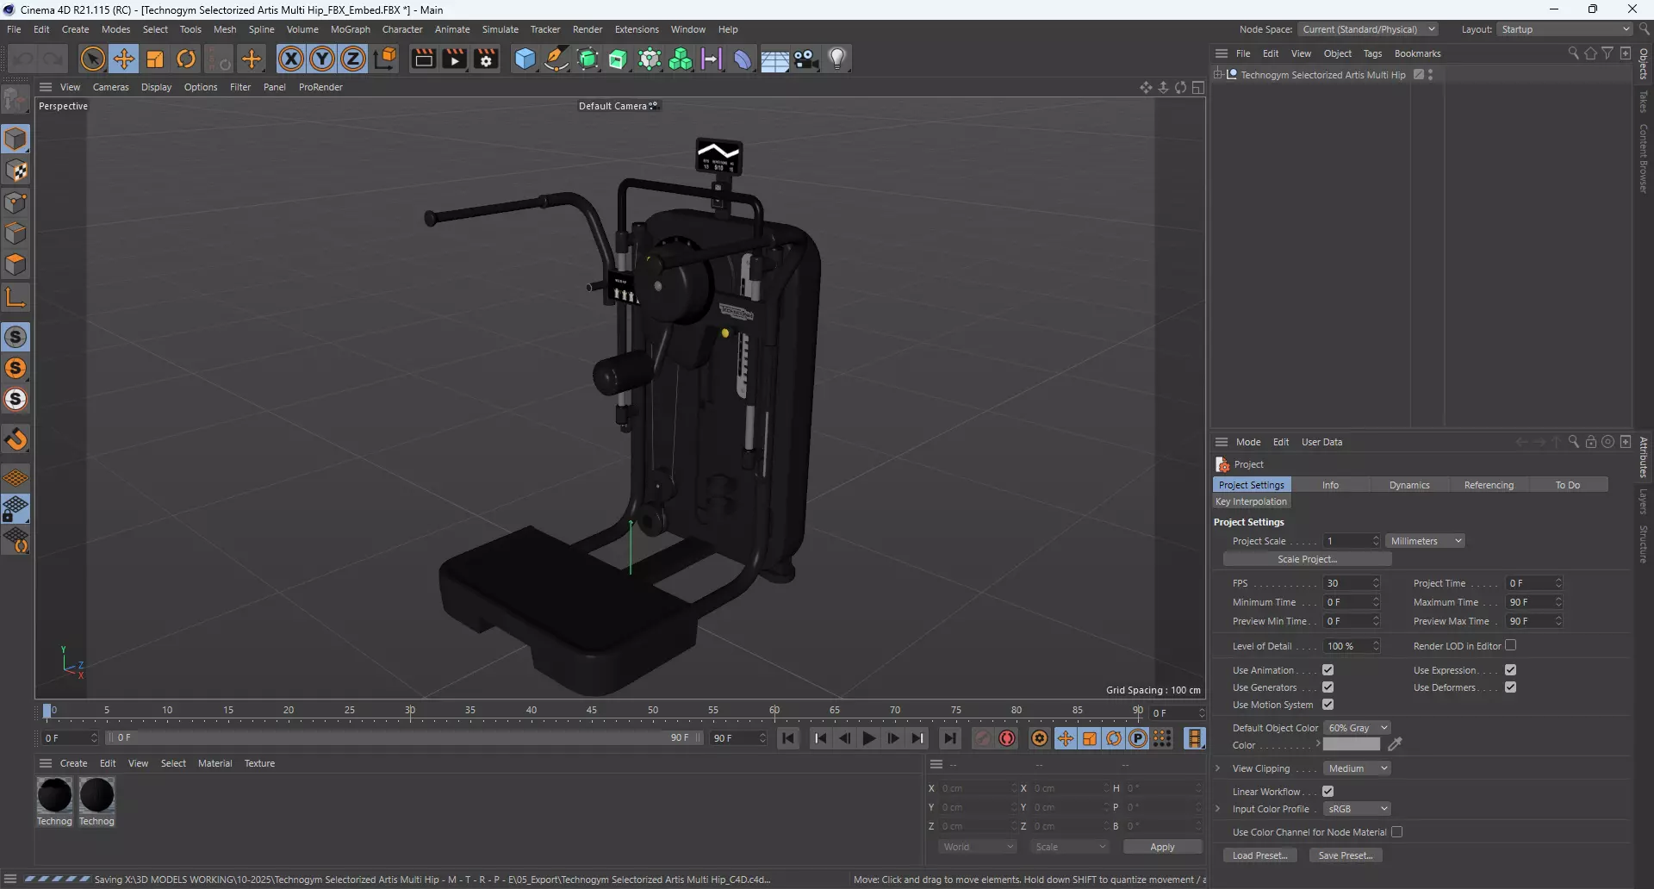Toggle Y axis lock
The height and width of the screenshot is (889, 1654).
322,59
